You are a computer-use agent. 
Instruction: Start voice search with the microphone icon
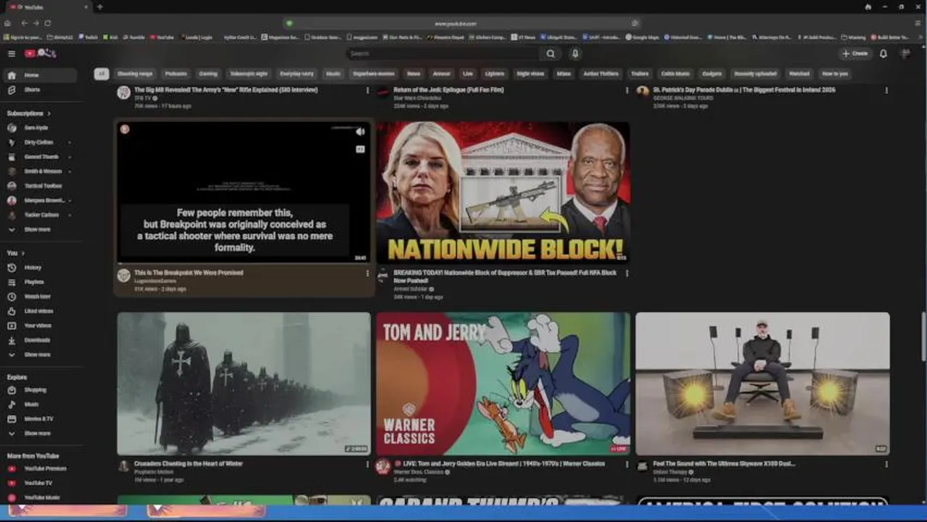575,54
